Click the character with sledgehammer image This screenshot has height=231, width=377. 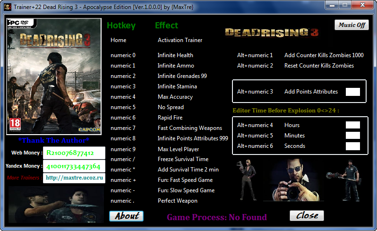(x=344, y=180)
